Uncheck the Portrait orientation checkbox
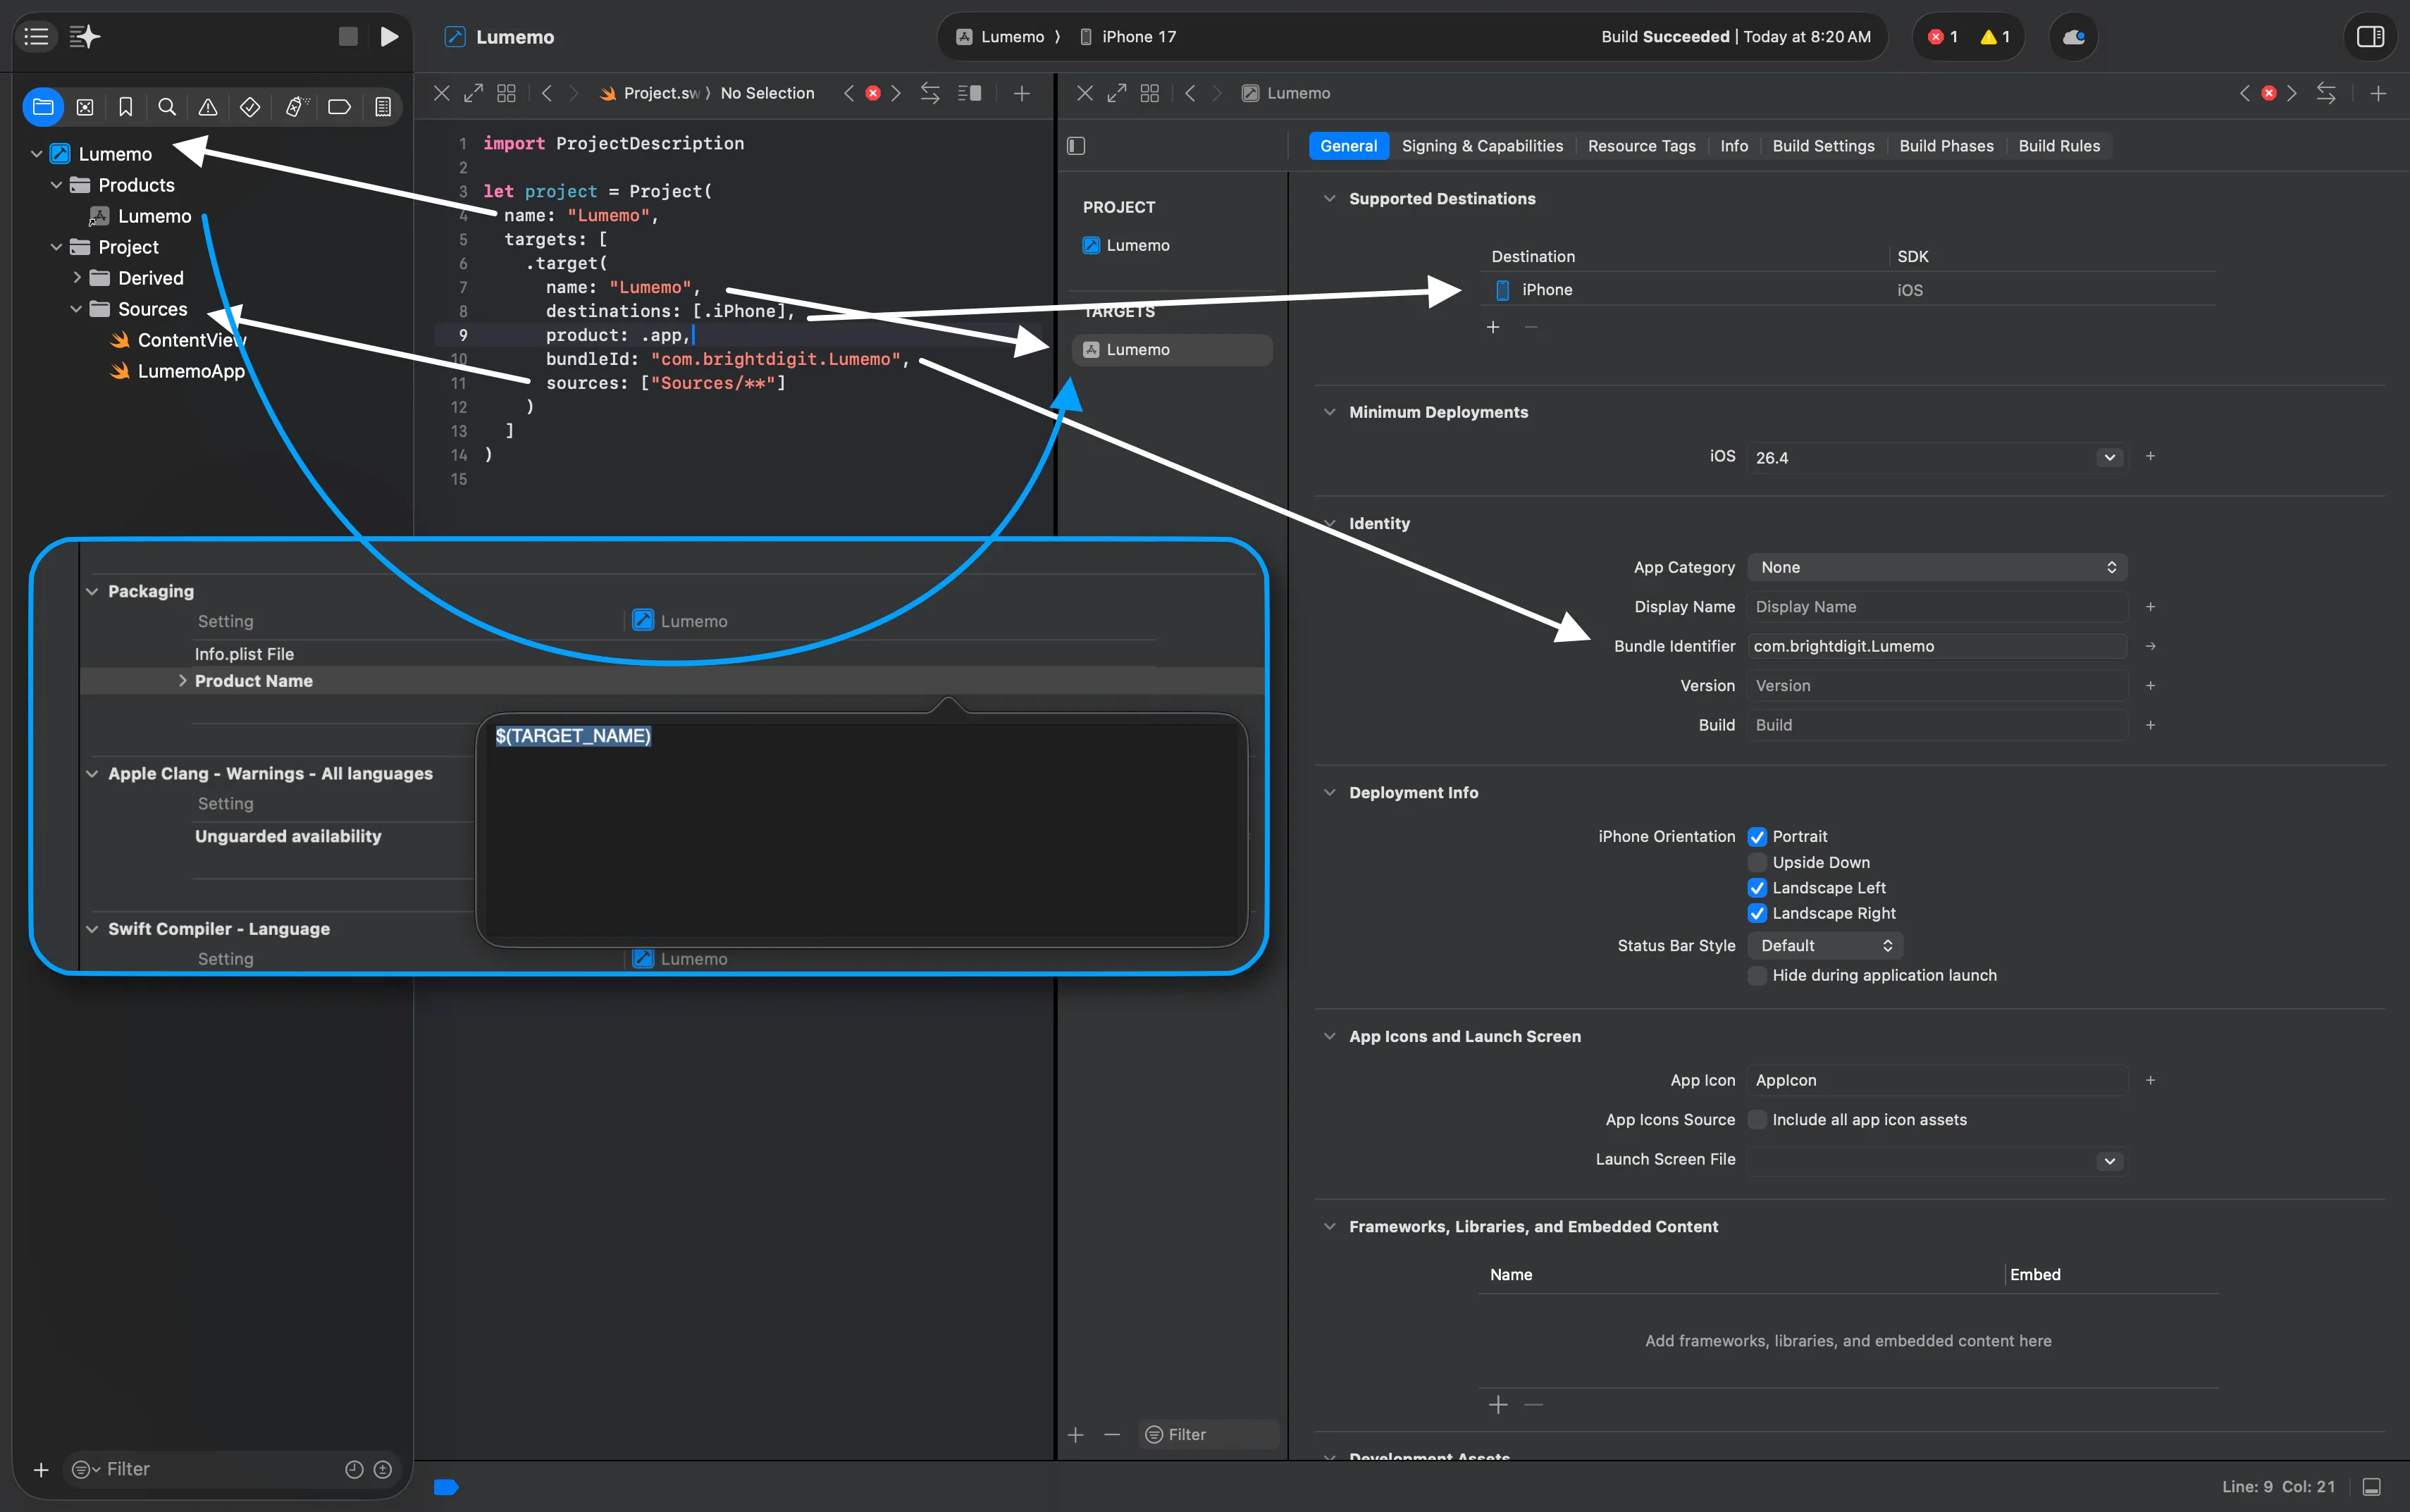This screenshot has height=1512, width=2410. click(1757, 837)
